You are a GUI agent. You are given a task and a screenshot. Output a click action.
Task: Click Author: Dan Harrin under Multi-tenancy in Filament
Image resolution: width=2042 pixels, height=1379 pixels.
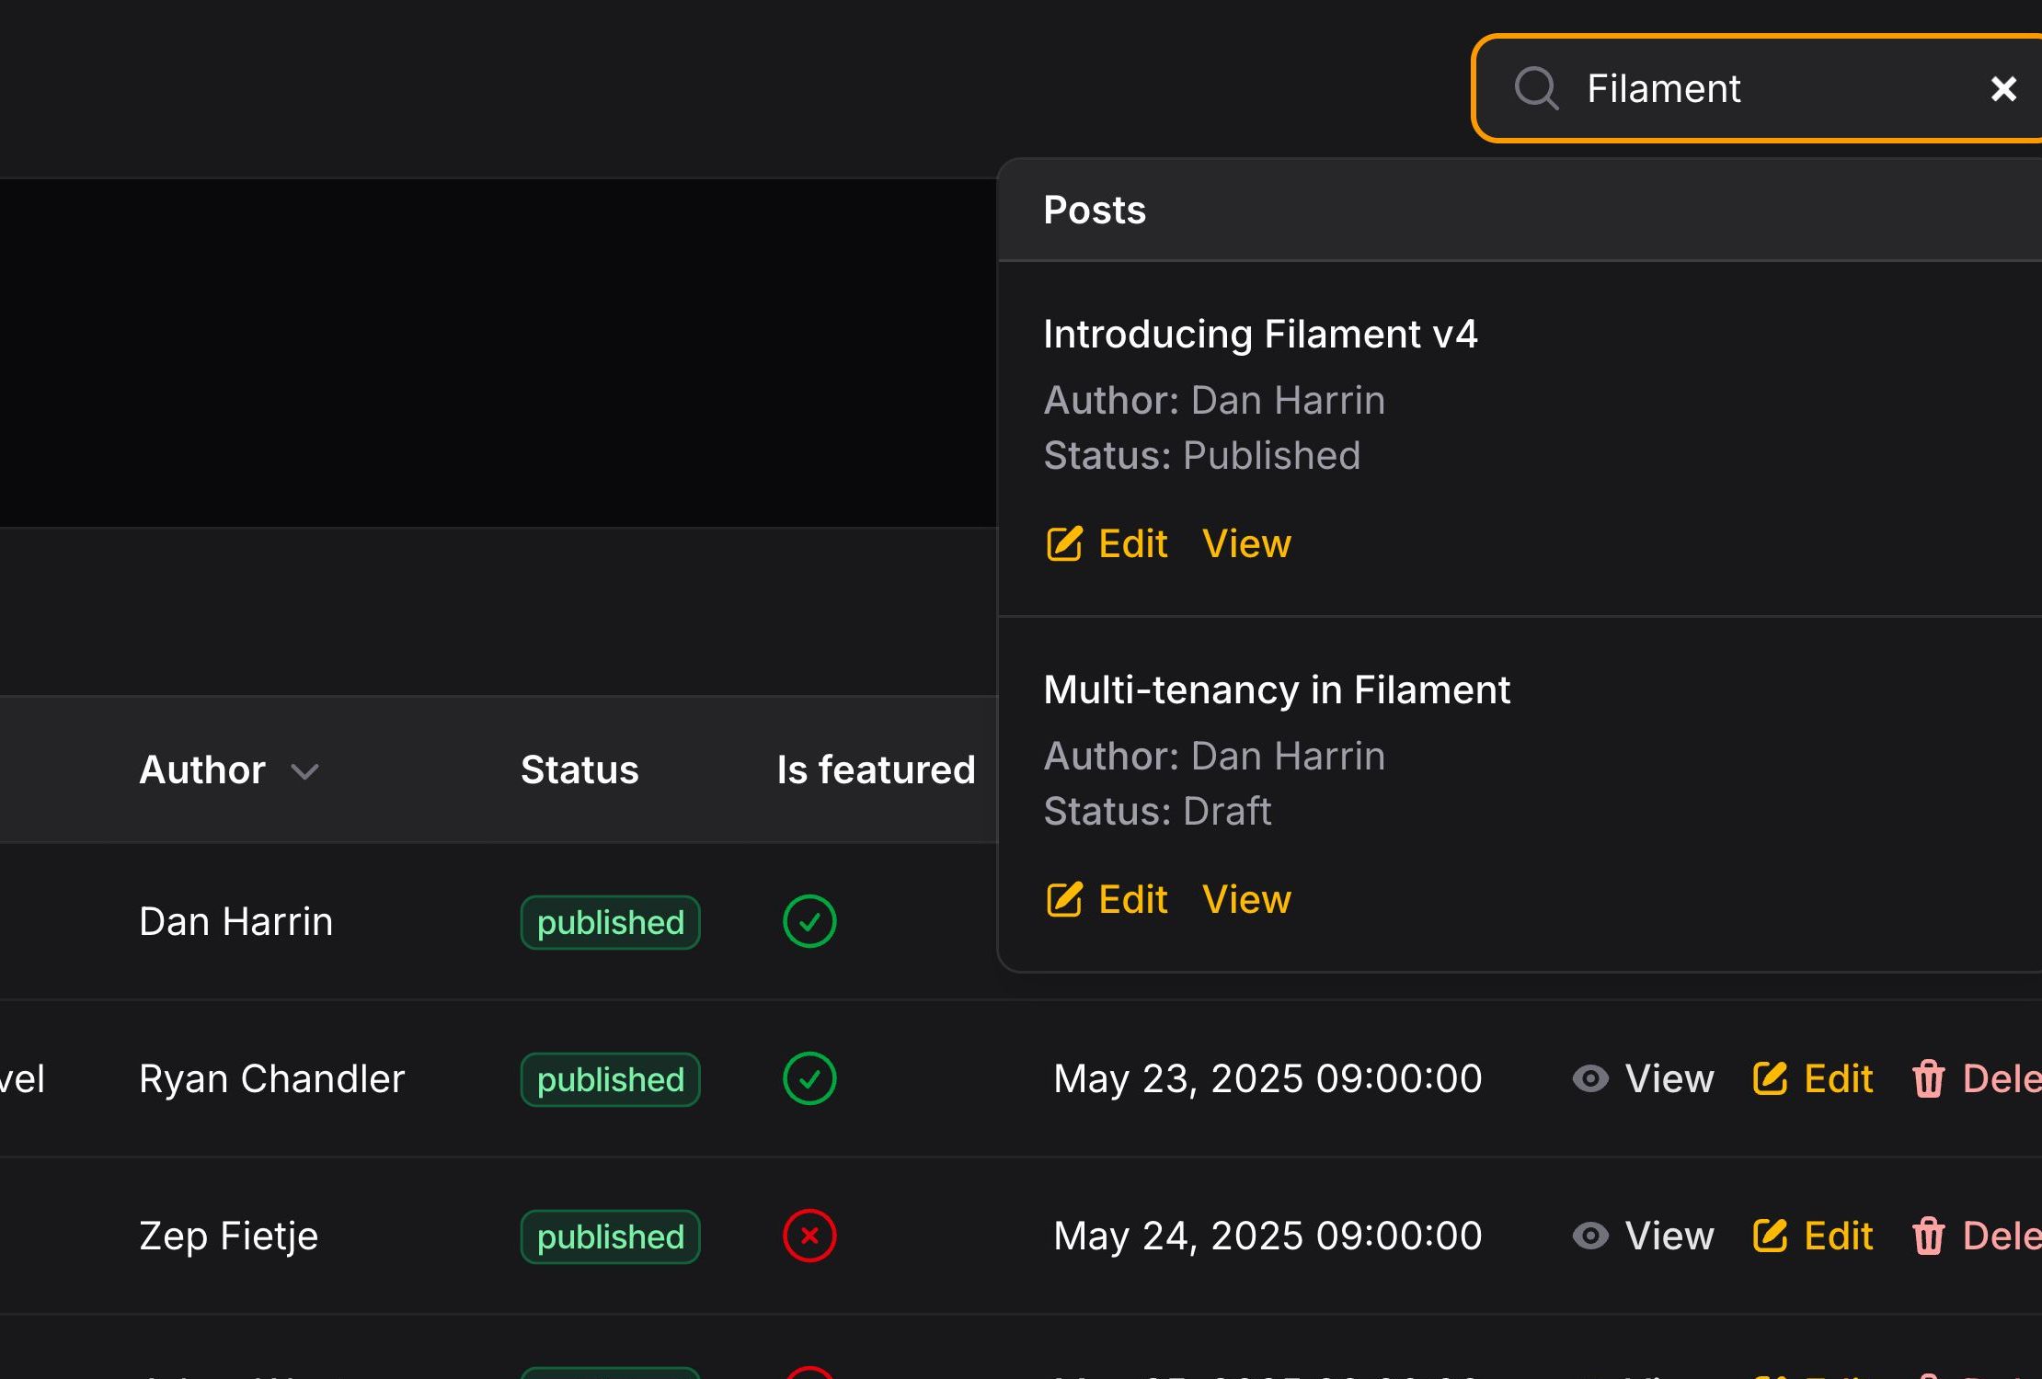[x=1214, y=756]
